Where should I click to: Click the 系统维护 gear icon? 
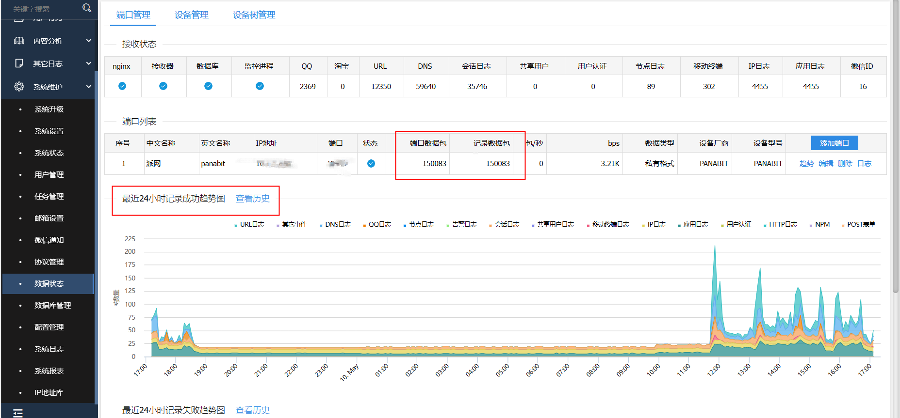point(19,87)
